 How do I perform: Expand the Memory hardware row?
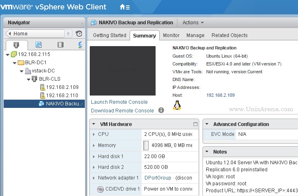(x=94, y=145)
